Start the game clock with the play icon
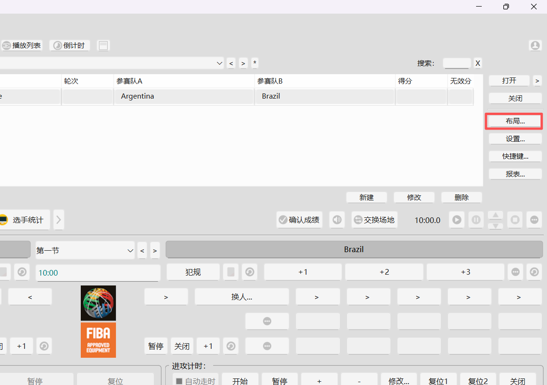The image size is (547, 385). pyautogui.click(x=457, y=220)
